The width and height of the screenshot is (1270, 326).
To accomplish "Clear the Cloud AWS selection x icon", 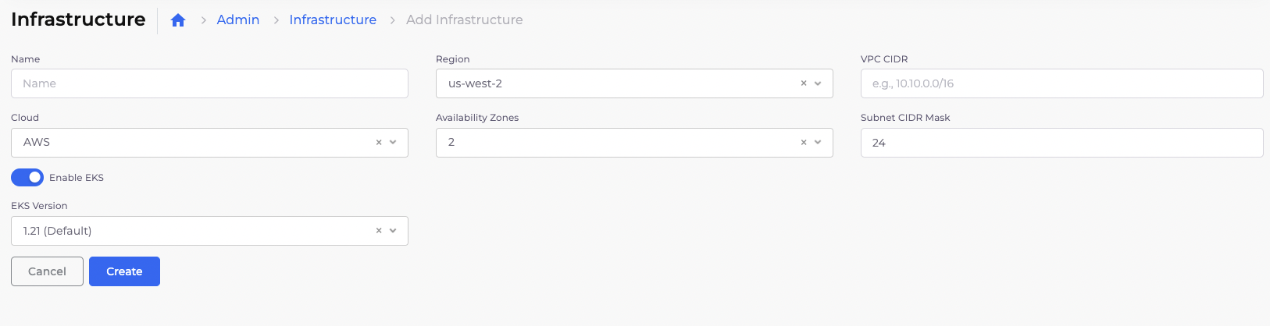I will click(379, 142).
